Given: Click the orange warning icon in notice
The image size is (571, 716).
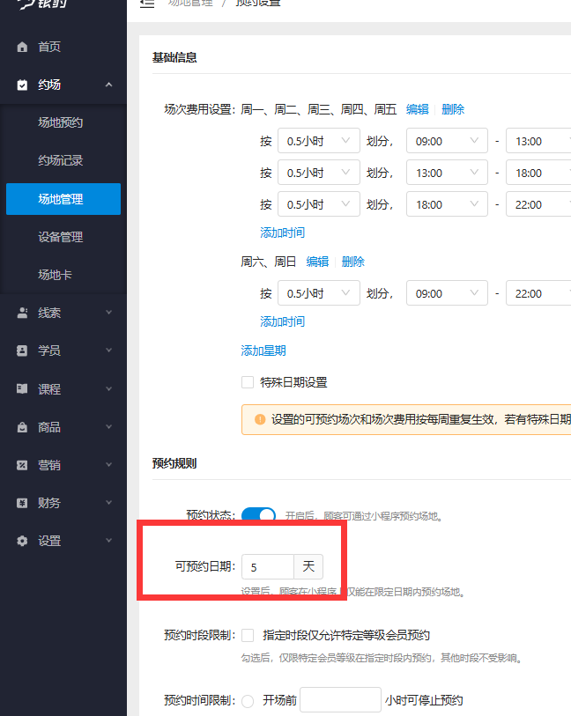Looking at the screenshot, I should click(260, 419).
